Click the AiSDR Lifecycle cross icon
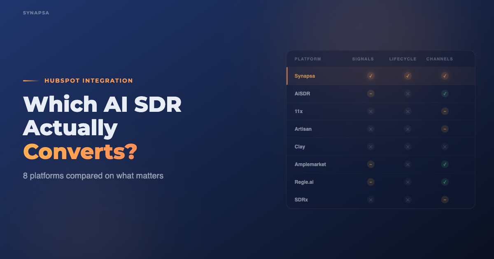The image size is (494, 259). (x=408, y=94)
